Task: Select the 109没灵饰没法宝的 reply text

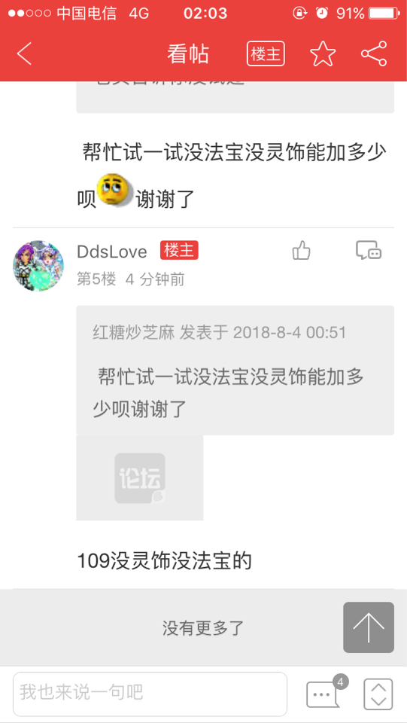Action: click(164, 561)
